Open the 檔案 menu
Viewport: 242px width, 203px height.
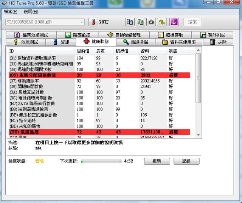coord(11,12)
